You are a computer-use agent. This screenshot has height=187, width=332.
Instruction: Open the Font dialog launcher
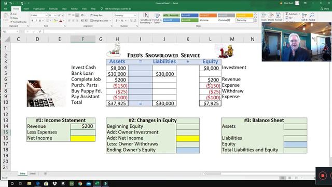pos(65,26)
